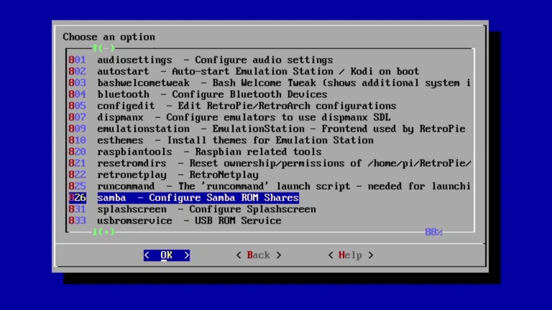Screen dimensions: 552x310
Task: Choose resetromdirs Reset ownership/permissions entry
Action: coord(270,163)
